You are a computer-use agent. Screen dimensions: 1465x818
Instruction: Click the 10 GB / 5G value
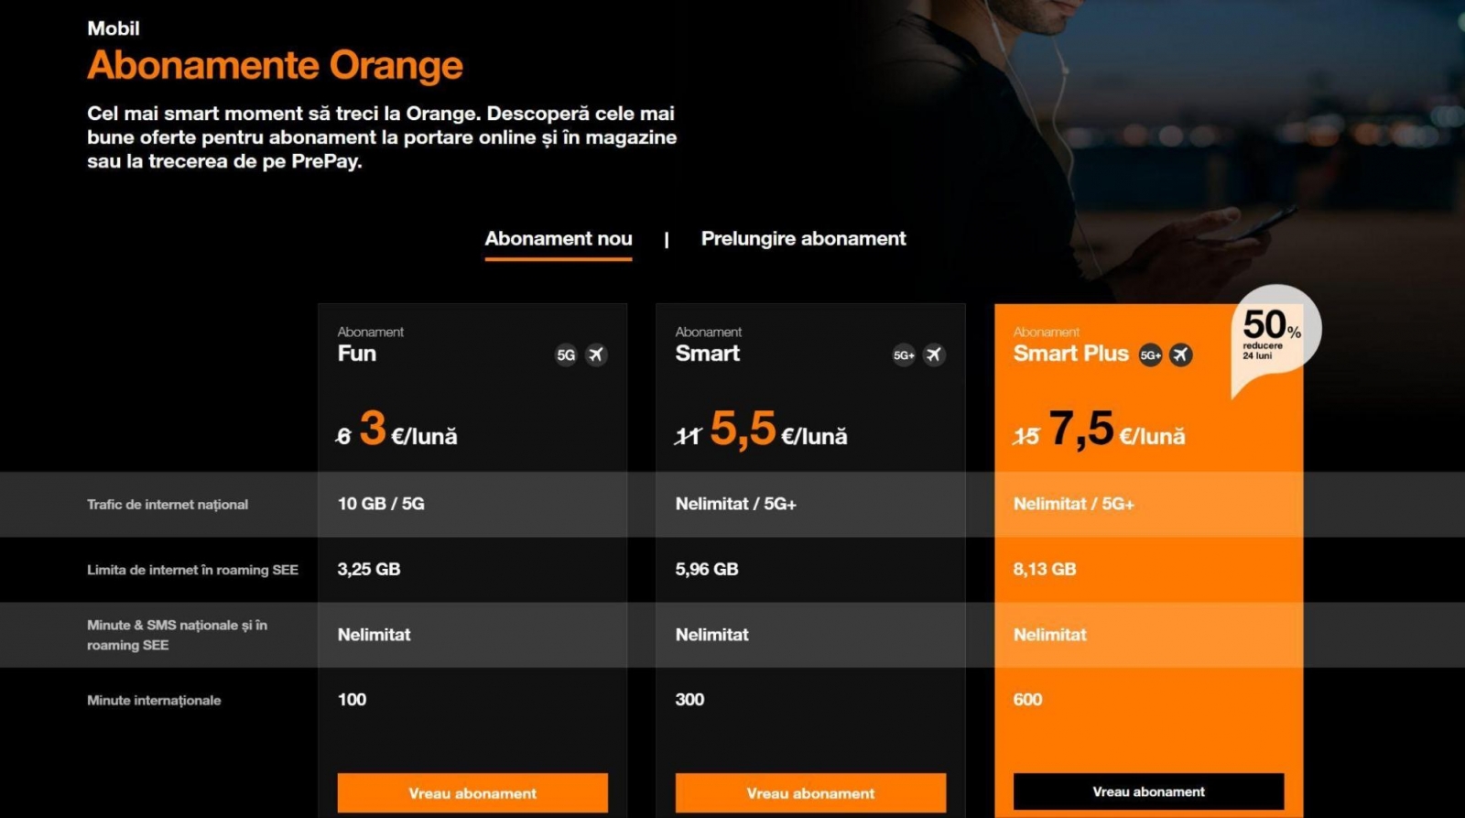coord(381,504)
